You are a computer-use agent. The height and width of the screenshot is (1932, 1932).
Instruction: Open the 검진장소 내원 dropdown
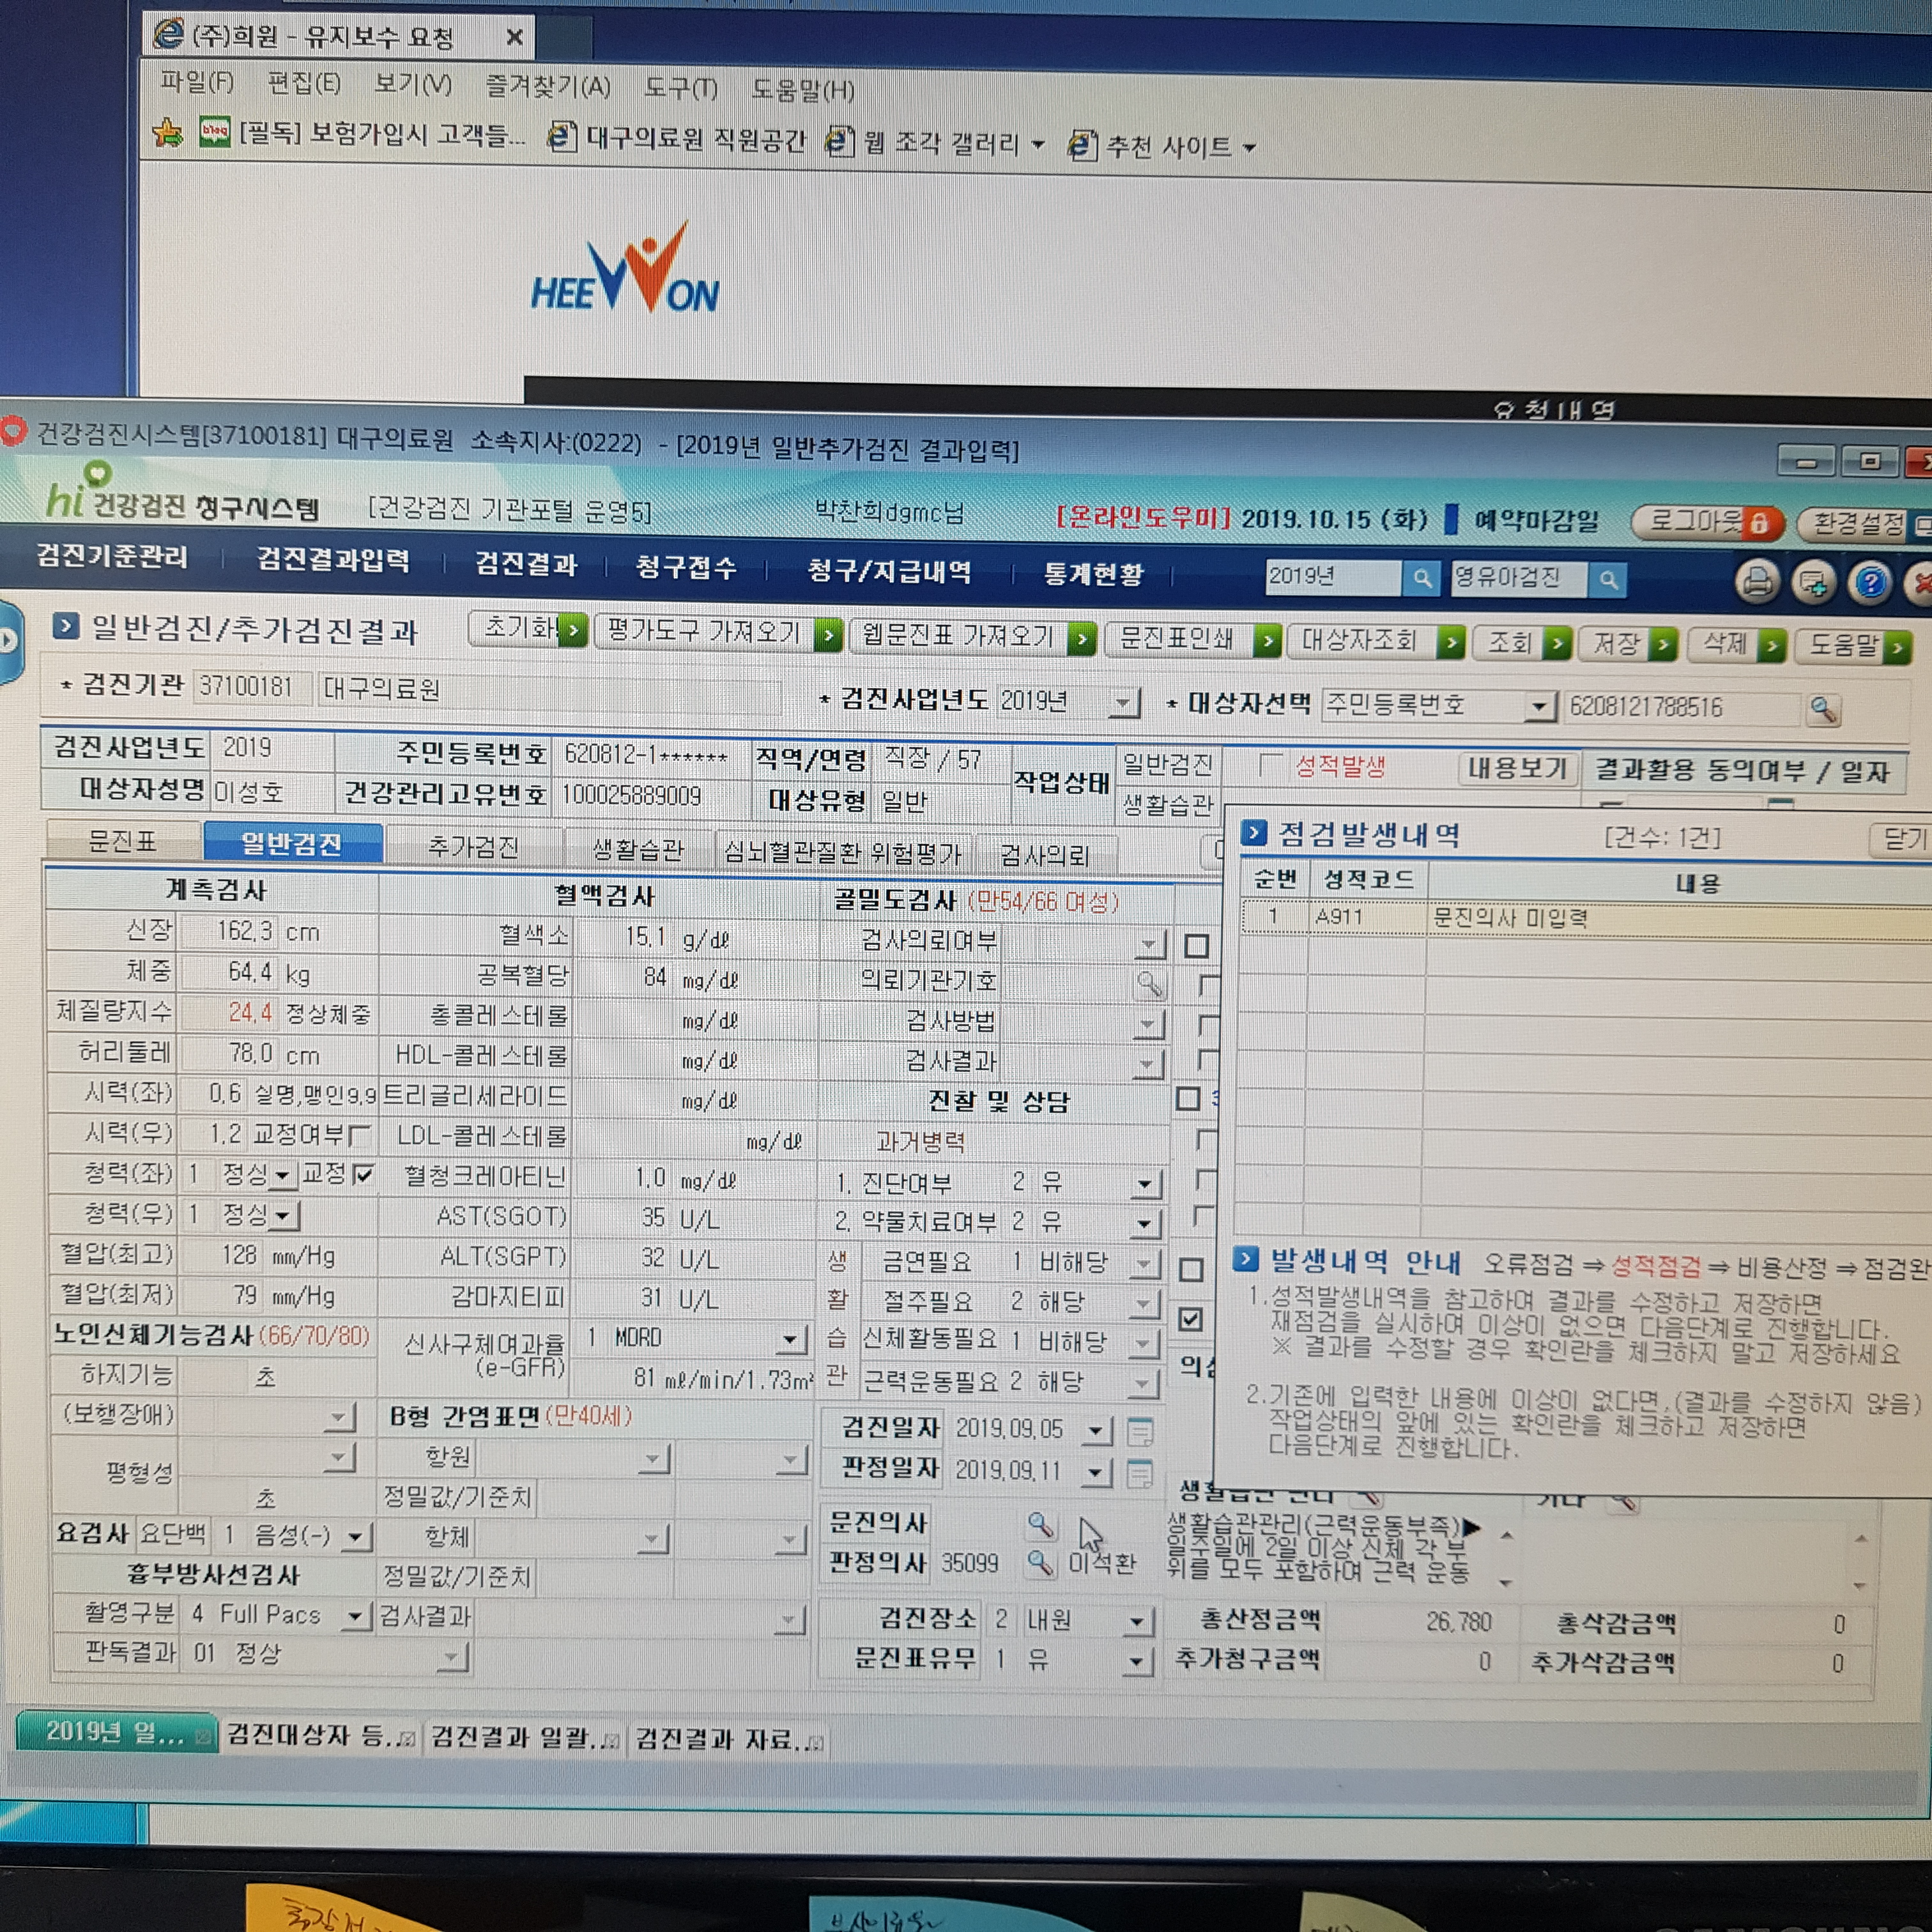(1136, 1621)
